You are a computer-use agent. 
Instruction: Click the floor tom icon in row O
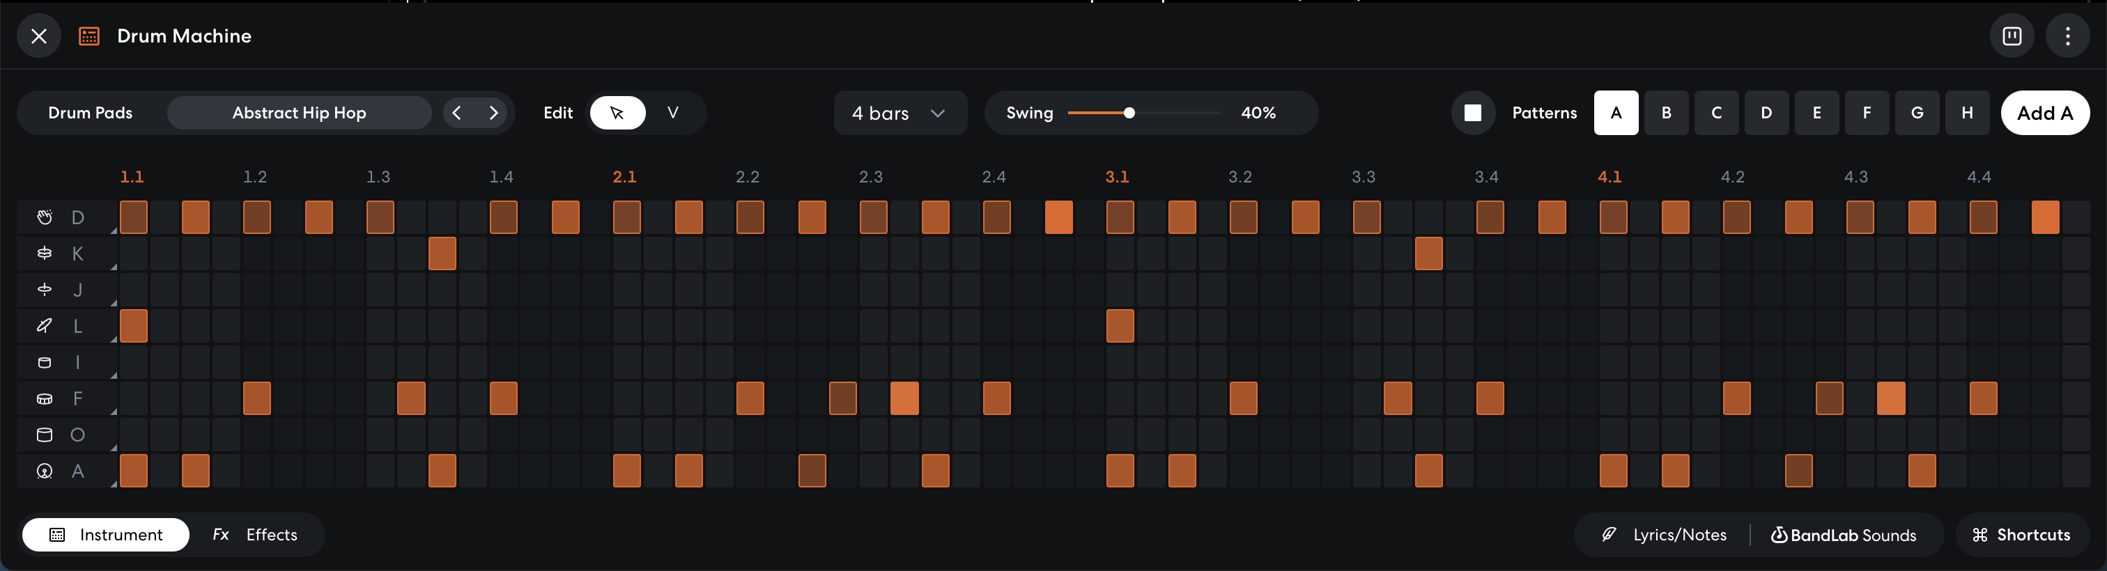(x=44, y=435)
